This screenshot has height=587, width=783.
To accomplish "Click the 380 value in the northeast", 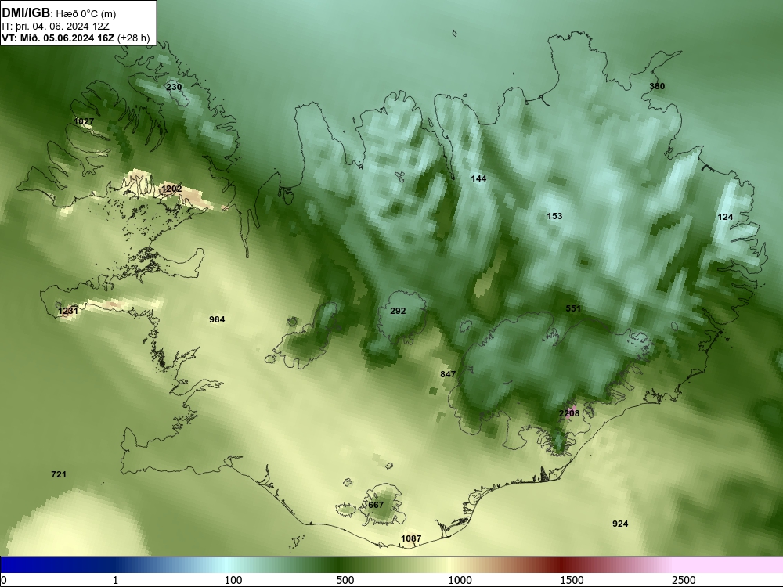I will (x=657, y=86).
